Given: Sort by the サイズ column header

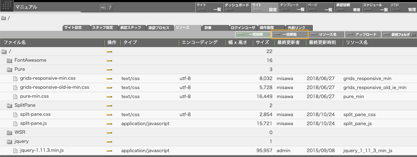Looking at the screenshot, I should (262, 43).
